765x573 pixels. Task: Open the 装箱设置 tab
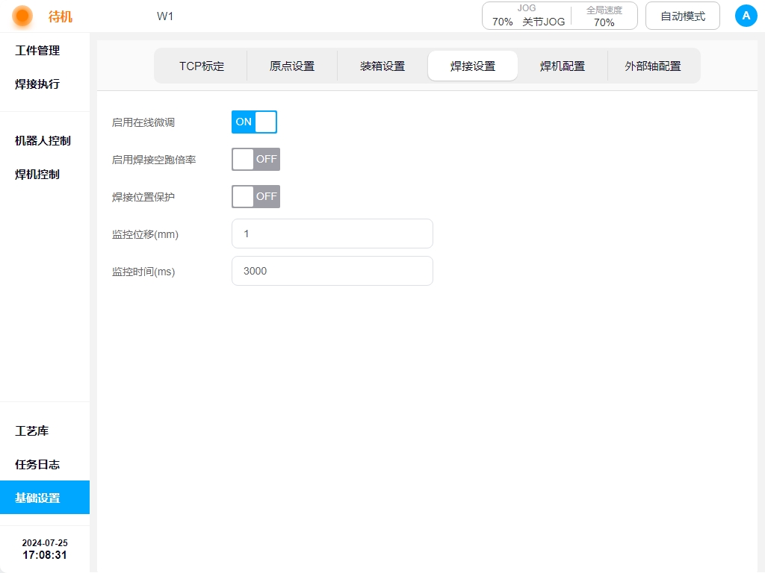click(x=382, y=66)
